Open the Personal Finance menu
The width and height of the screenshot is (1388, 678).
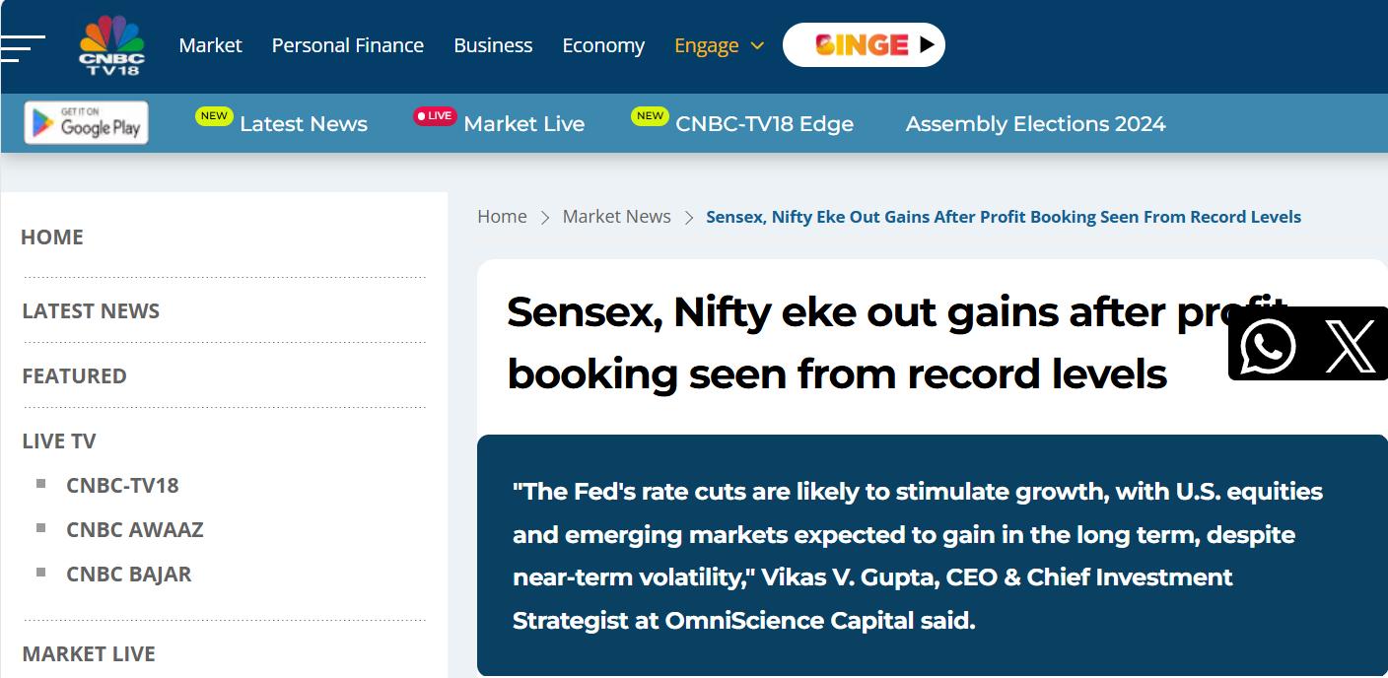(348, 45)
